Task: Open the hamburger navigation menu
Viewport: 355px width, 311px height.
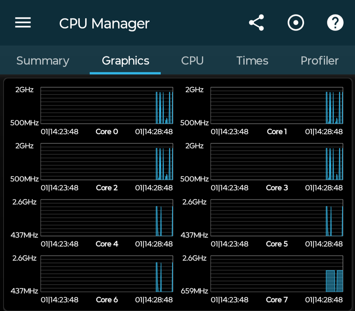Action: pos(23,23)
